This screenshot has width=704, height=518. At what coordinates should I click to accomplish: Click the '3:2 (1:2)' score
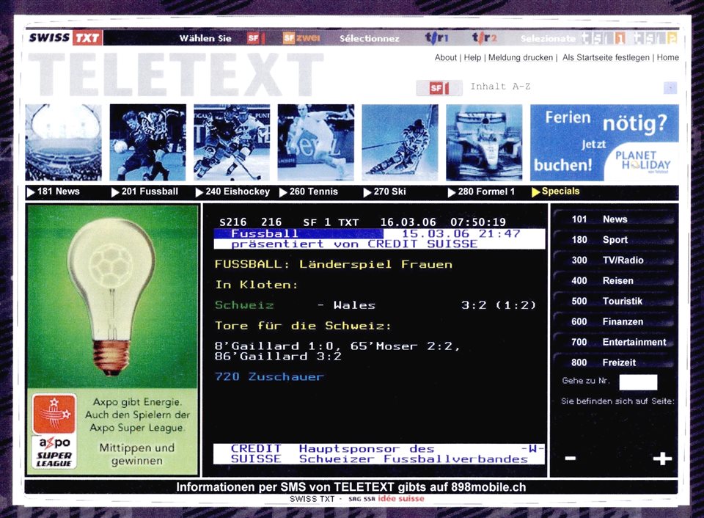point(499,305)
